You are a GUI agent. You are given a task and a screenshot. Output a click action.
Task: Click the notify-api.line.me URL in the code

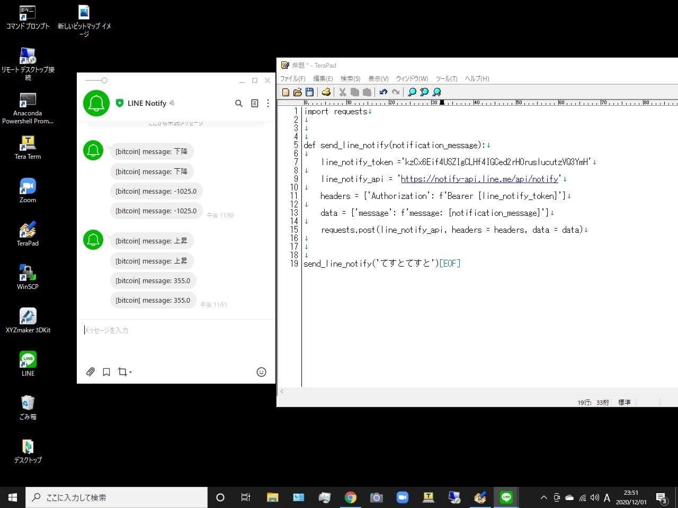pos(479,179)
